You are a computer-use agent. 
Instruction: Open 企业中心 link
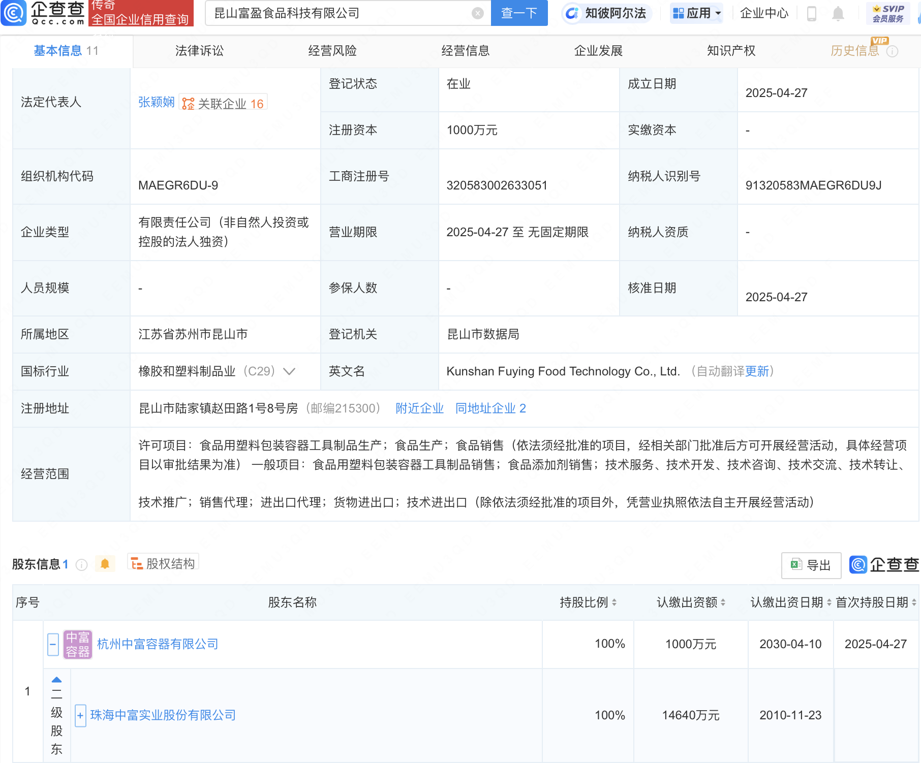click(764, 13)
